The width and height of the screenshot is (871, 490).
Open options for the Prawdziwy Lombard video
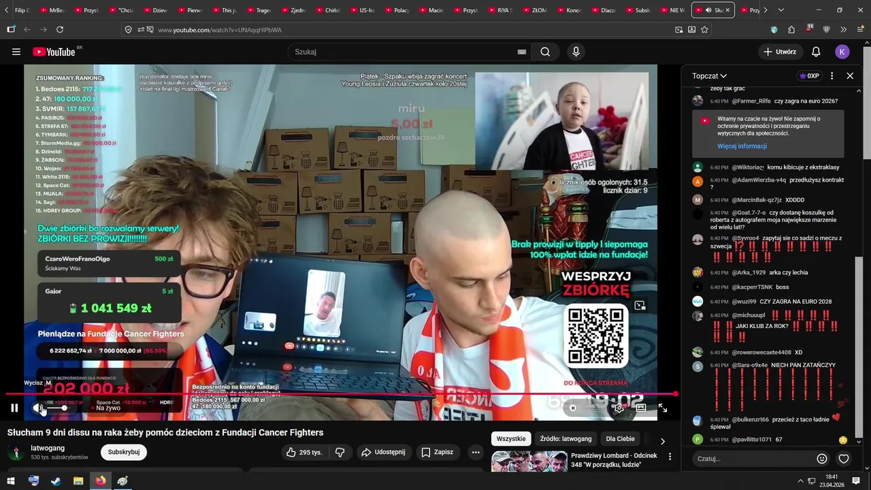670,456
